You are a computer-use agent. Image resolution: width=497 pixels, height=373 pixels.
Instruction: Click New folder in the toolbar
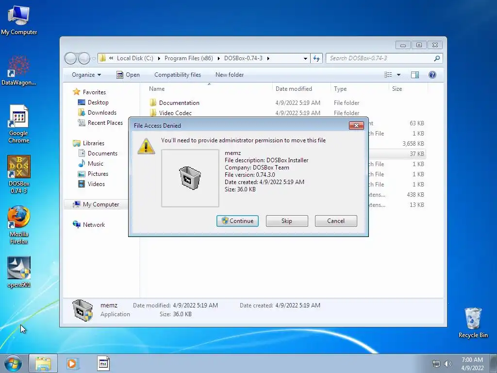click(x=230, y=75)
